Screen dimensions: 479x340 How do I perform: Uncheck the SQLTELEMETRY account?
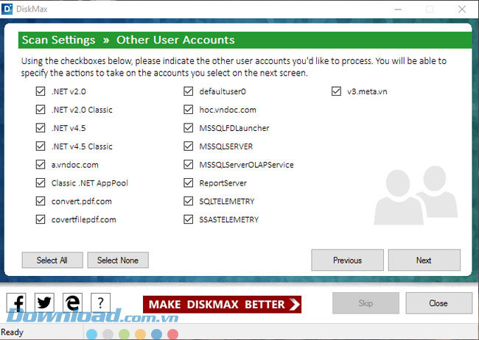[x=188, y=201]
